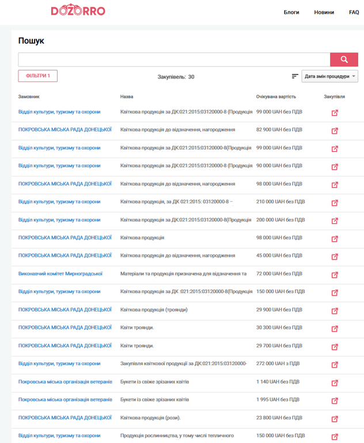Expand the 'Дата змін процедури' sort dropdown

(329, 76)
